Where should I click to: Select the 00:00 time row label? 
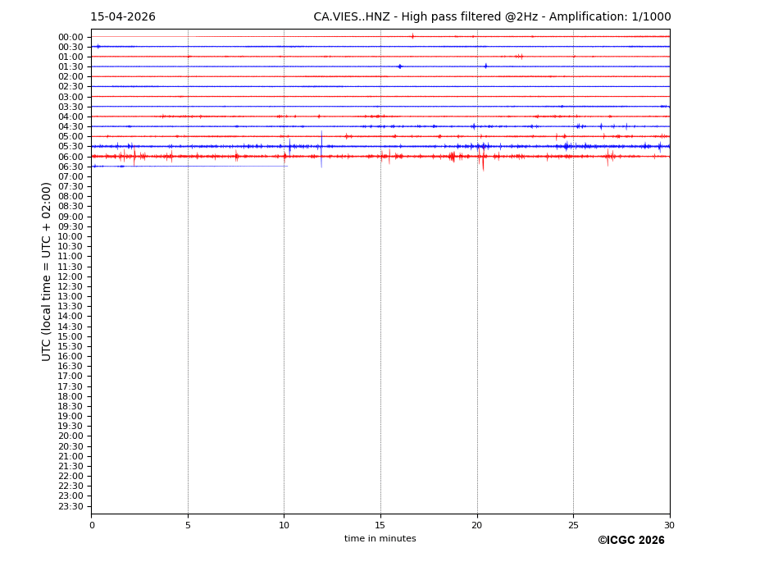tap(71, 37)
